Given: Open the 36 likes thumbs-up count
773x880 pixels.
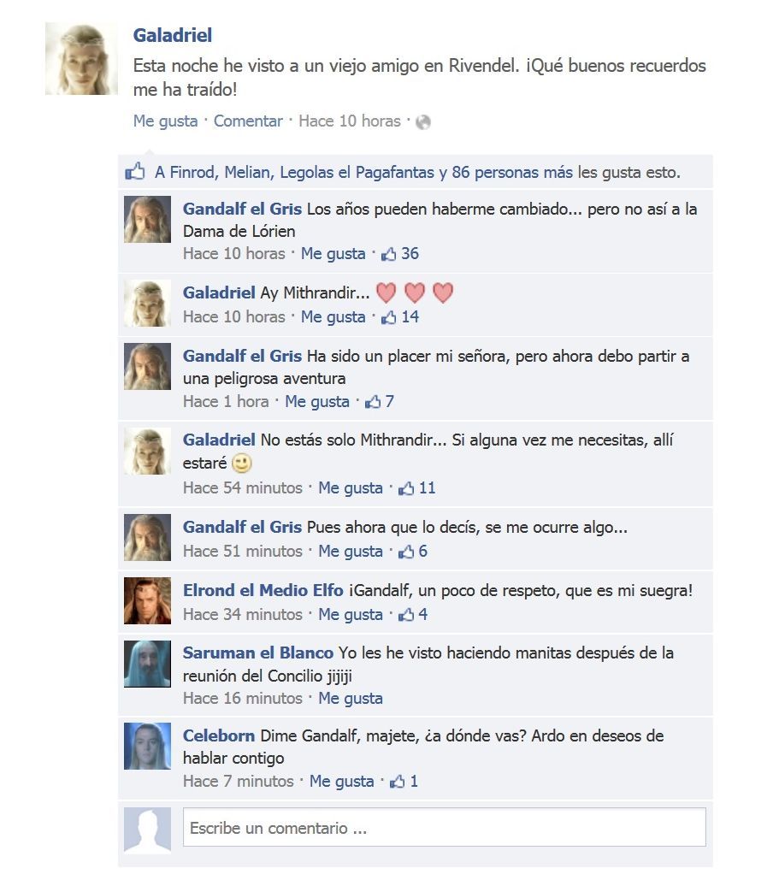Looking at the screenshot, I should click(400, 254).
